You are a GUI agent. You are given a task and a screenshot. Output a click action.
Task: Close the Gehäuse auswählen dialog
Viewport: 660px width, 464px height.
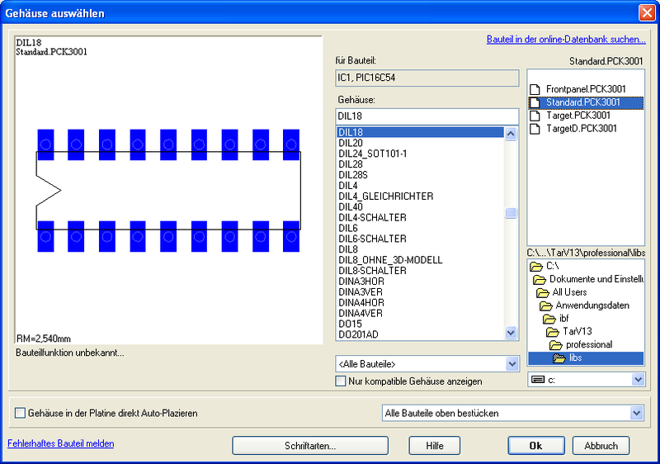point(647,12)
